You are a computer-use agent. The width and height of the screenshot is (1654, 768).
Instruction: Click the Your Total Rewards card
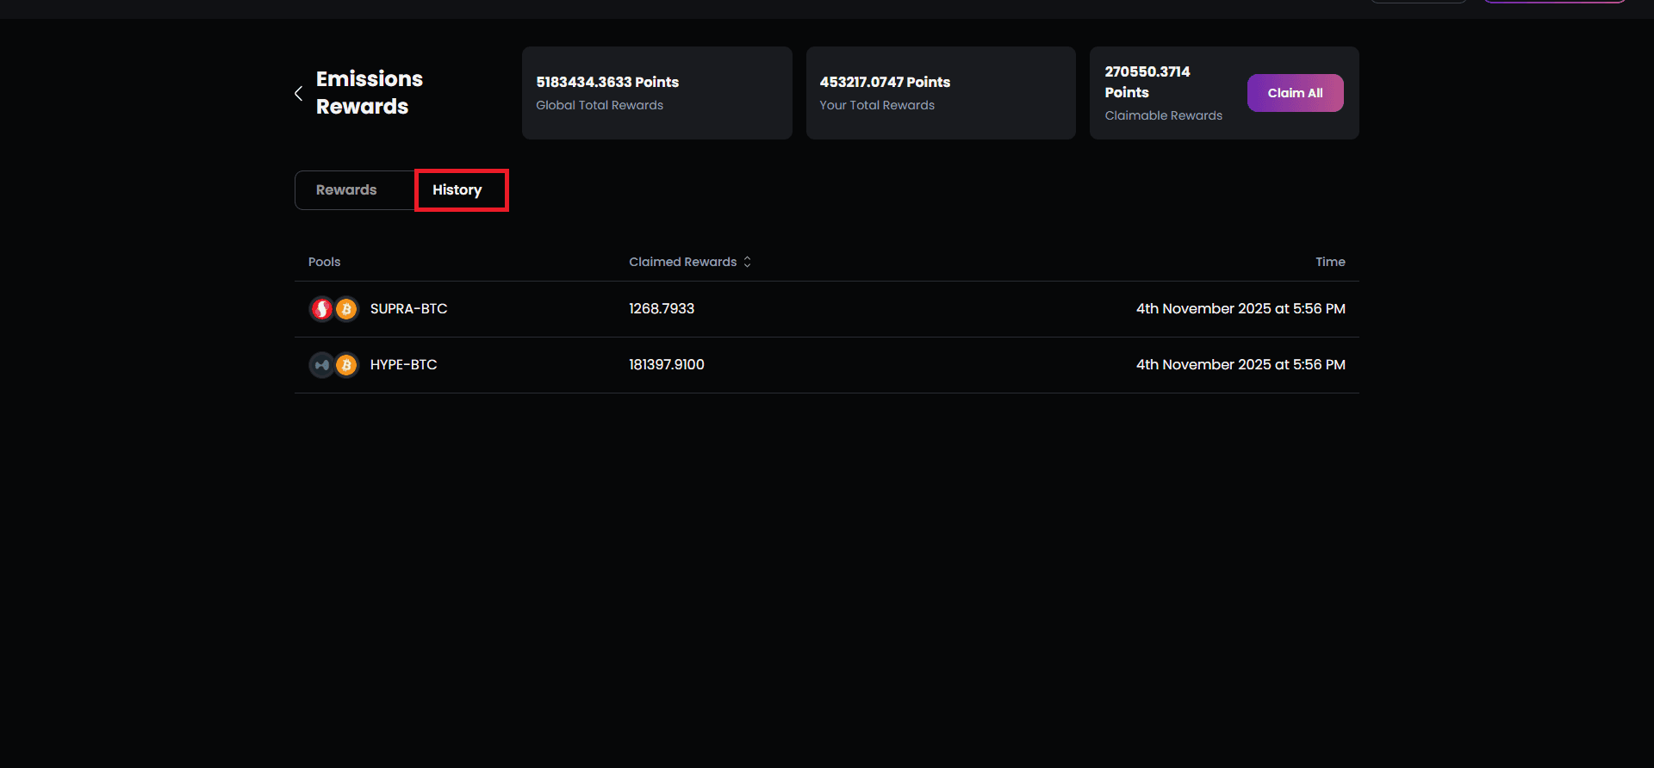(940, 93)
